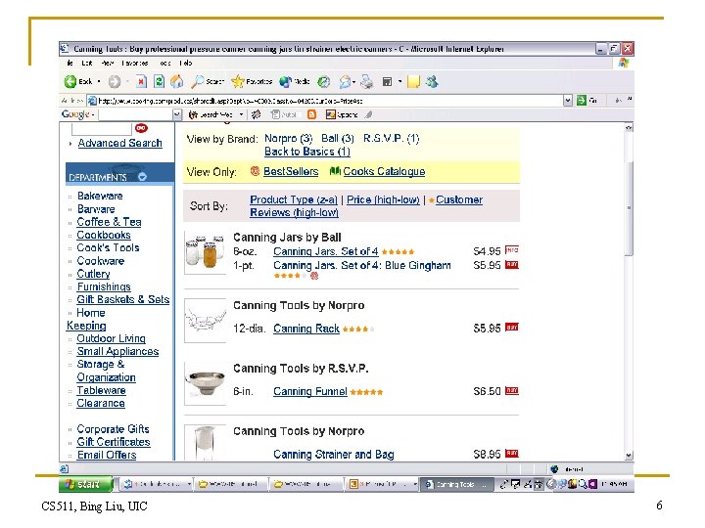Click the Stop loading icon

click(141, 81)
